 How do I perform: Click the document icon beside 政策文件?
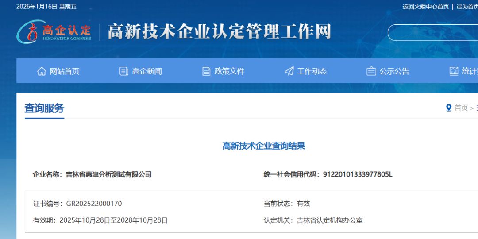pos(206,71)
